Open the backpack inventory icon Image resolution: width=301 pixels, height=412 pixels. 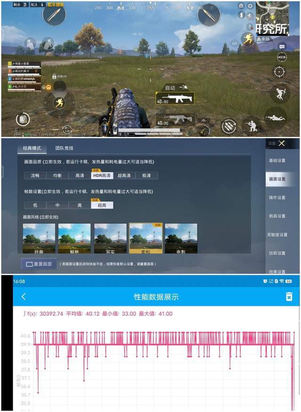tap(23, 119)
